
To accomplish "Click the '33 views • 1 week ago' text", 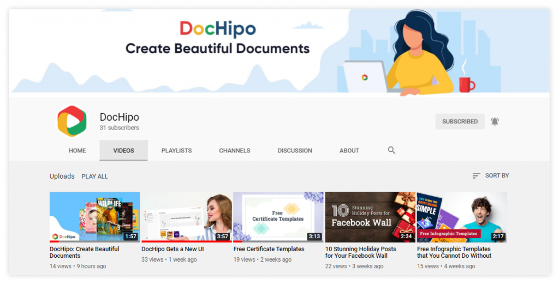I will [x=169, y=259].
